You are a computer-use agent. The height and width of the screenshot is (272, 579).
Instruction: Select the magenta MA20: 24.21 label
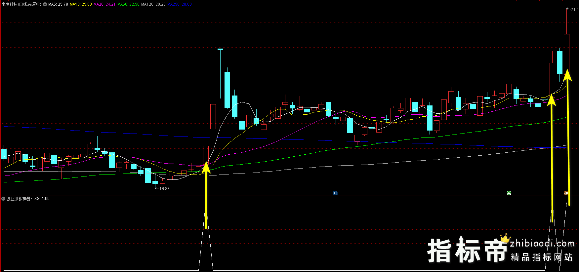(104, 4)
